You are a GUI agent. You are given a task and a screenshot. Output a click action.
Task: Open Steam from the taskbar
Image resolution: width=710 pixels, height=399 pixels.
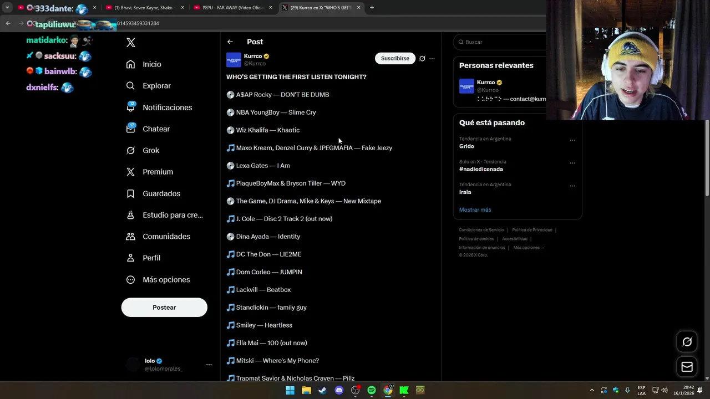coord(322,390)
